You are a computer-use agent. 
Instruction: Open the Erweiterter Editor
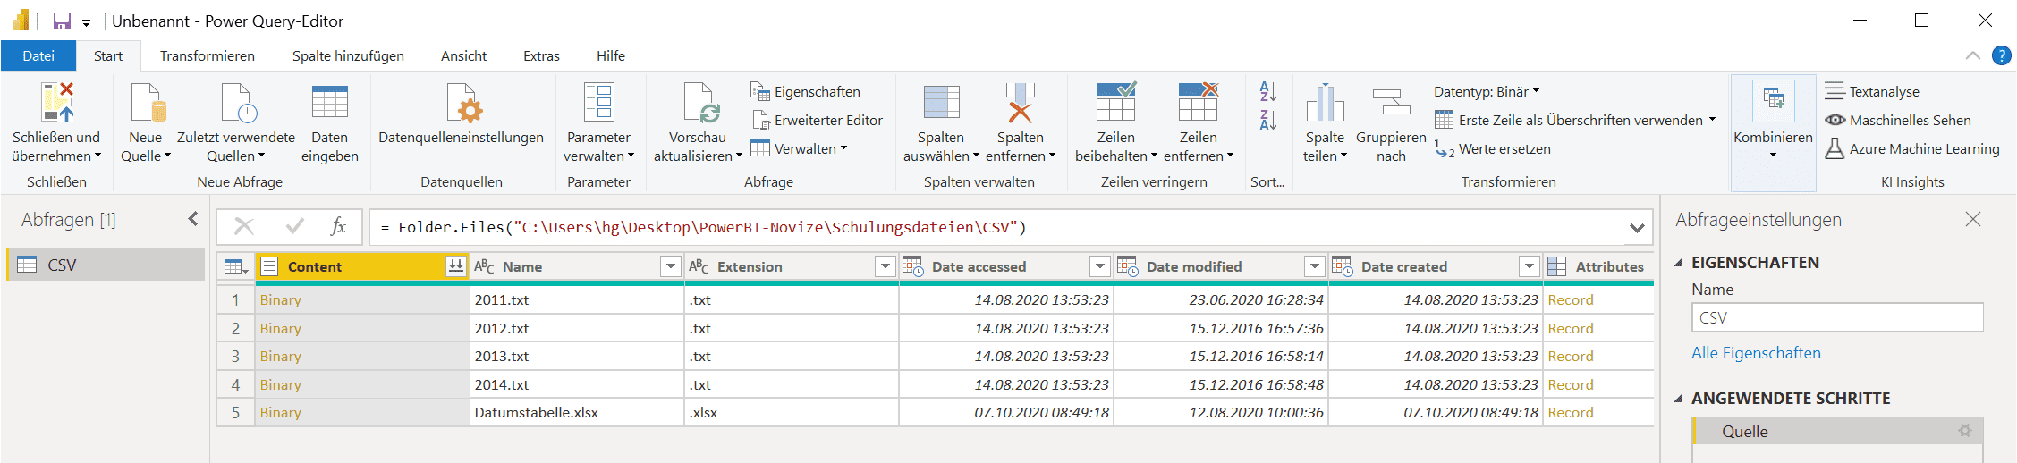[x=818, y=120]
